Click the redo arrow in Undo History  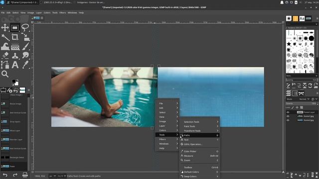coord(15,175)
